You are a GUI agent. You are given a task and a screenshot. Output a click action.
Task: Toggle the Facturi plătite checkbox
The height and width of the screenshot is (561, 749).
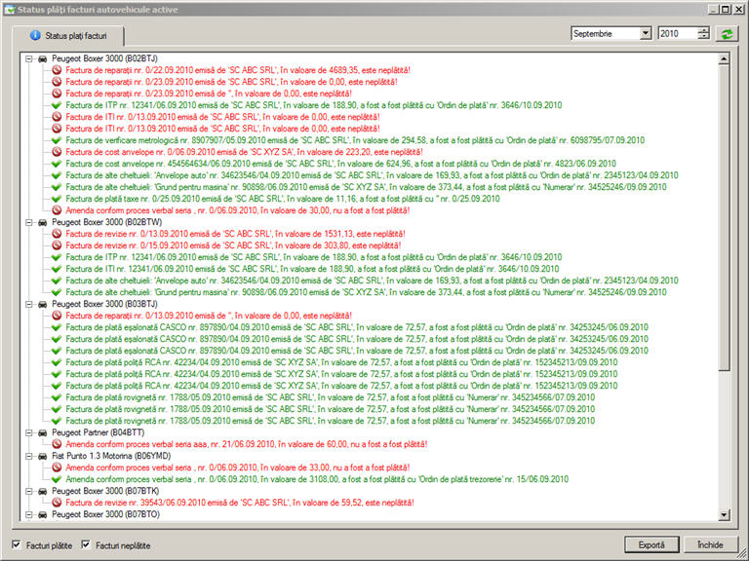tap(17, 544)
